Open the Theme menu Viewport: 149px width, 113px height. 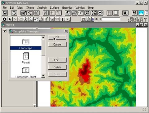30,8
